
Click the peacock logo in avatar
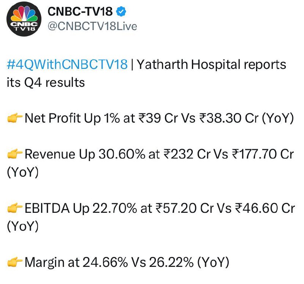pos(24,13)
